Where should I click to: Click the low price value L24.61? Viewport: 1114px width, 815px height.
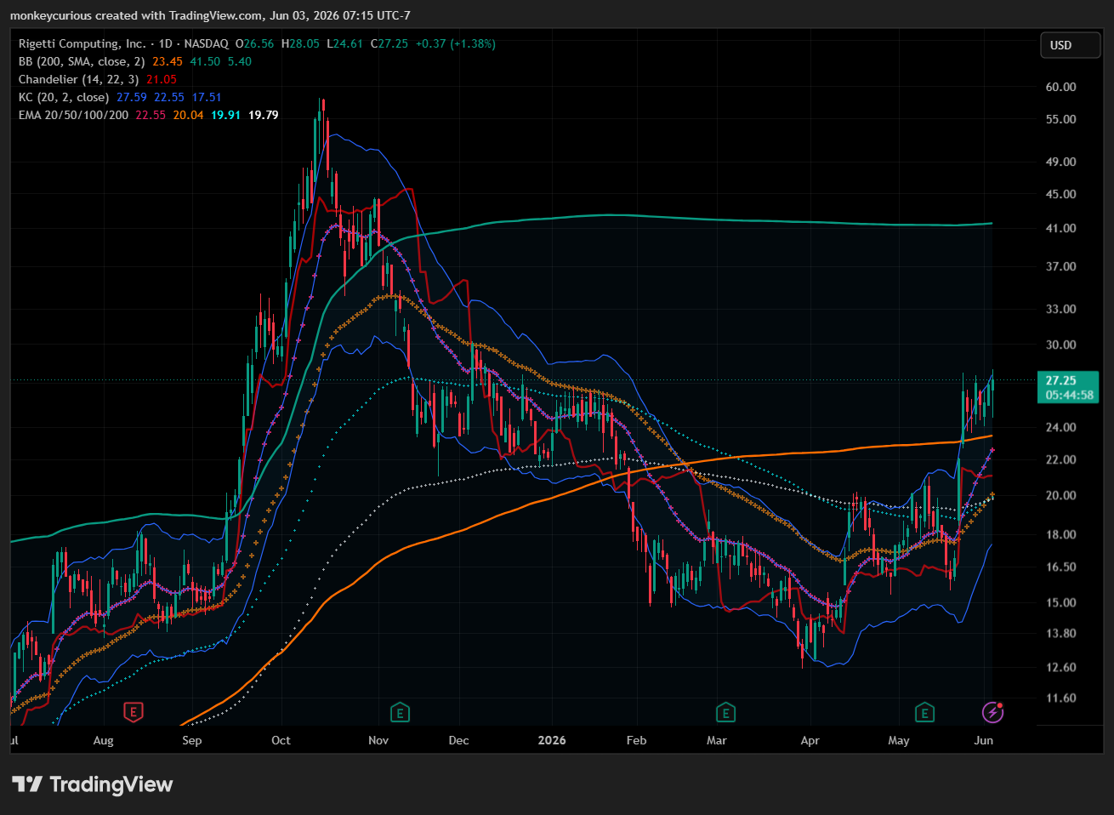[345, 43]
